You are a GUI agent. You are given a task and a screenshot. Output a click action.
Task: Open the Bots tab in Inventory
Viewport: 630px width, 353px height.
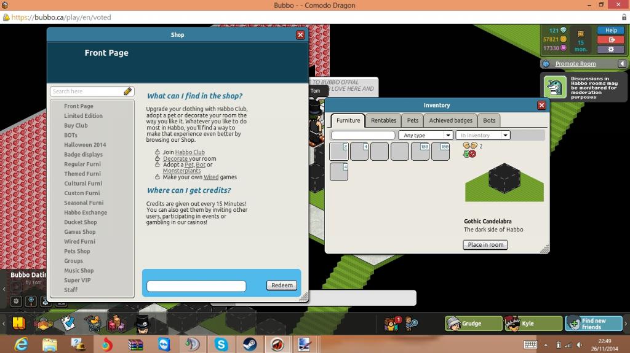489,120
